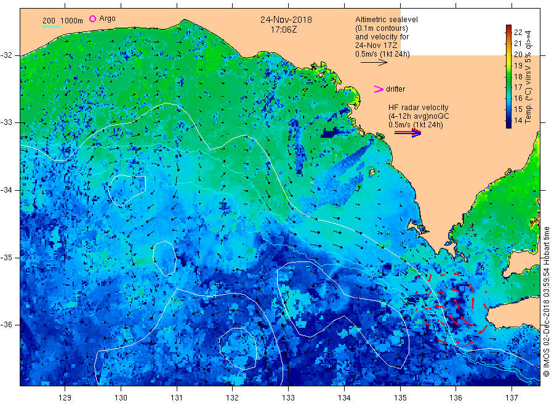
Task: Click the 'Temp. (°C) viirsV 5% ql>=4' label
Action: 528,77
